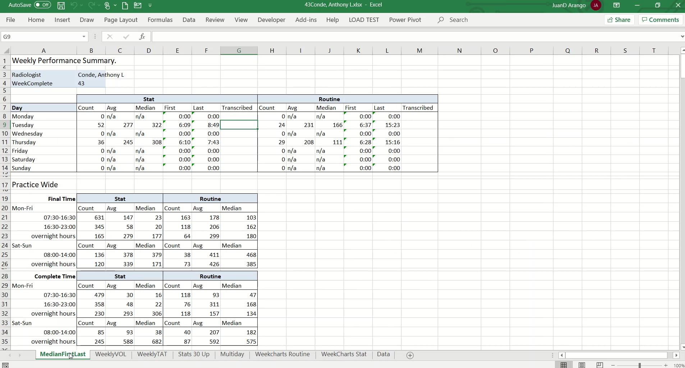This screenshot has width=685, height=368.
Task: Switch to Page Layout view icon
Action: 582,365
